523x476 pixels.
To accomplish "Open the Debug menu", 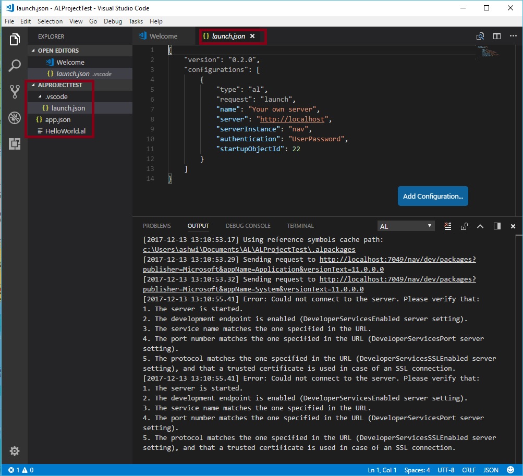I will pyautogui.click(x=113, y=21).
